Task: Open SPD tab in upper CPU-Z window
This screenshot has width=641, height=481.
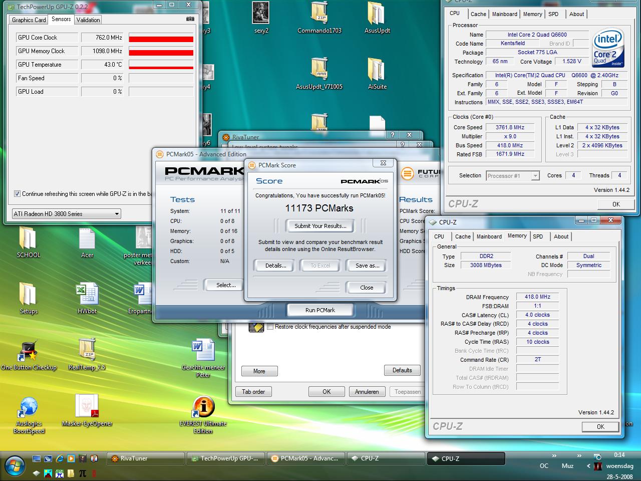Action: click(x=553, y=14)
